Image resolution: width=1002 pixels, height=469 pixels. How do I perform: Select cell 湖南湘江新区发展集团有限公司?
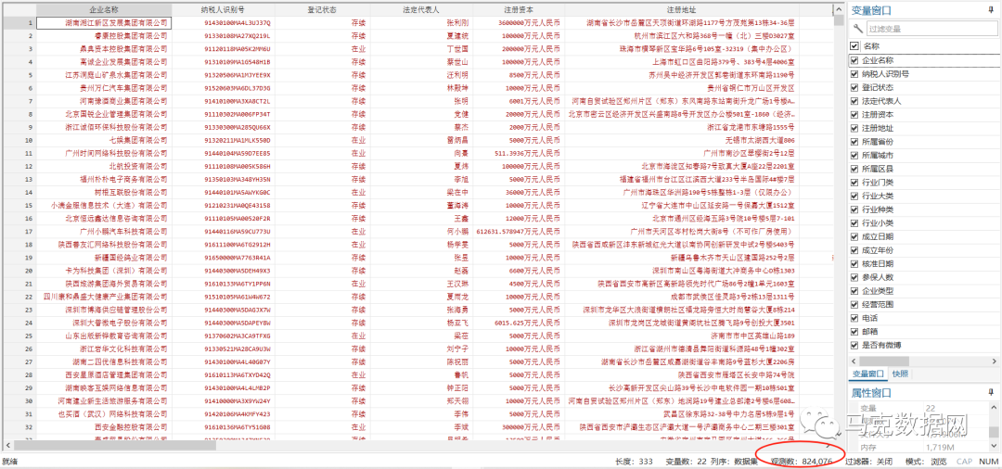click(104, 23)
